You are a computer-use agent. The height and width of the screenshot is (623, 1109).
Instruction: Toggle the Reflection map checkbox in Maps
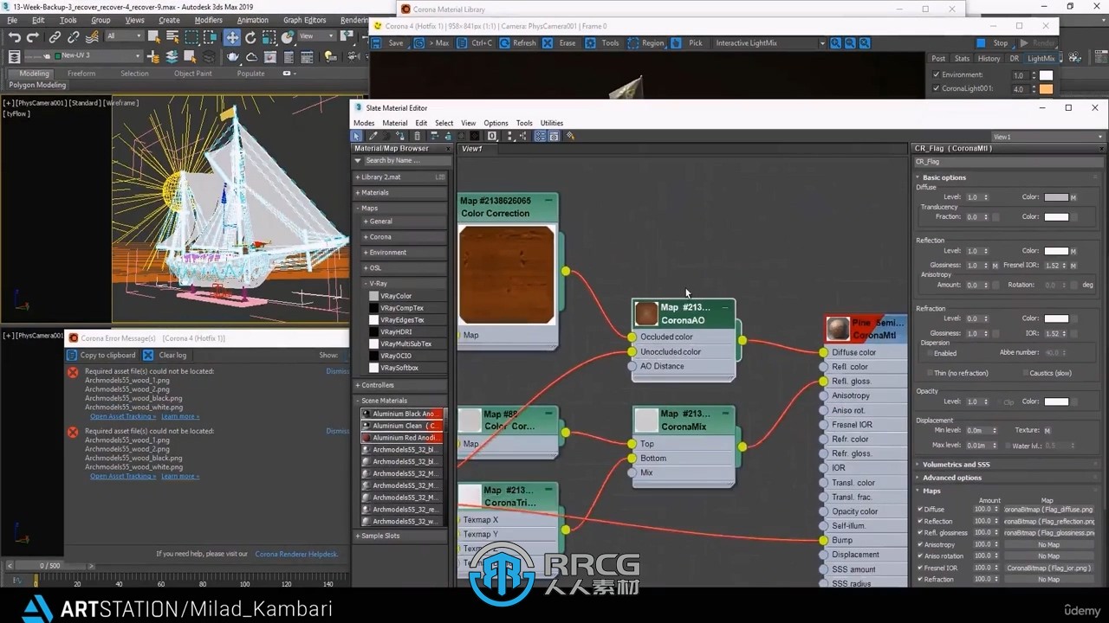pos(920,521)
